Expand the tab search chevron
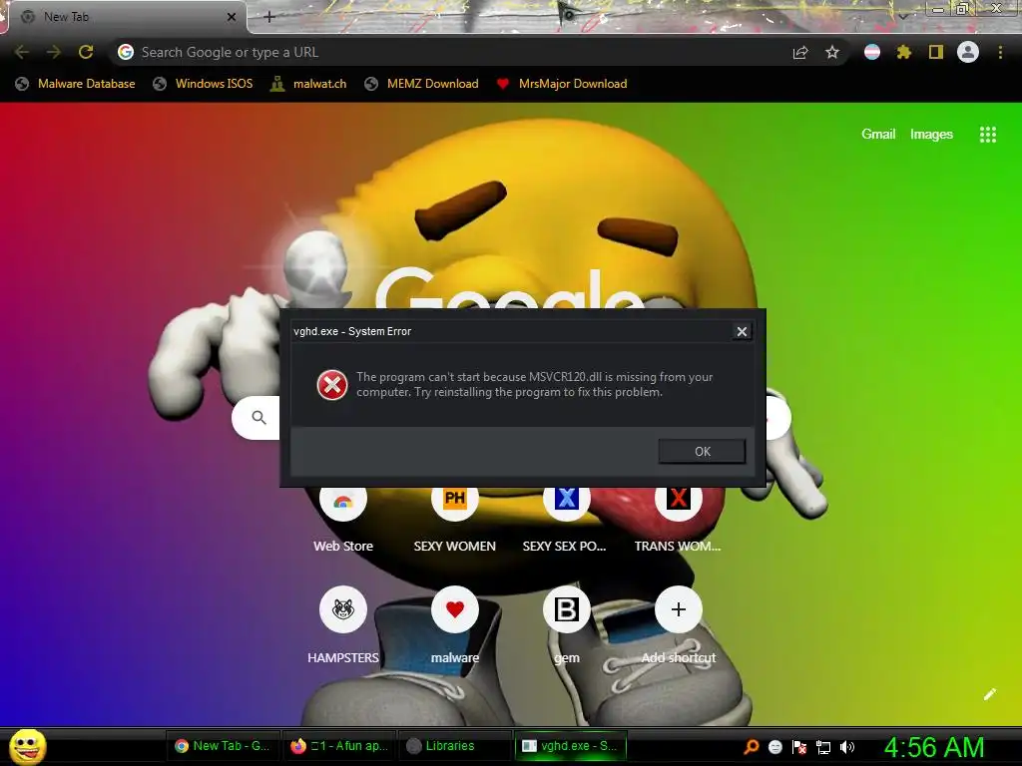1022x766 pixels. tap(902, 16)
